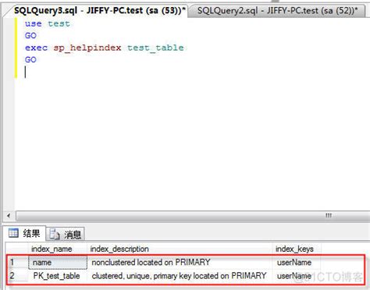The height and width of the screenshot is (290, 370).
Task: Click the horizontal scrollbar left arrow
Action: click(x=9, y=216)
